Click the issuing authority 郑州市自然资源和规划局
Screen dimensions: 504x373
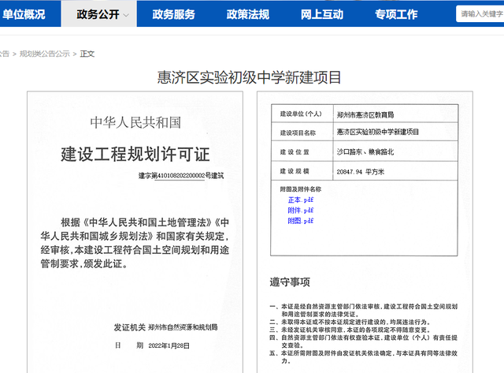tap(183, 327)
